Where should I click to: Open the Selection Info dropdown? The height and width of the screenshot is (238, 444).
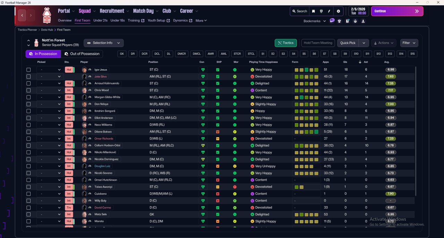click(104, 43)
